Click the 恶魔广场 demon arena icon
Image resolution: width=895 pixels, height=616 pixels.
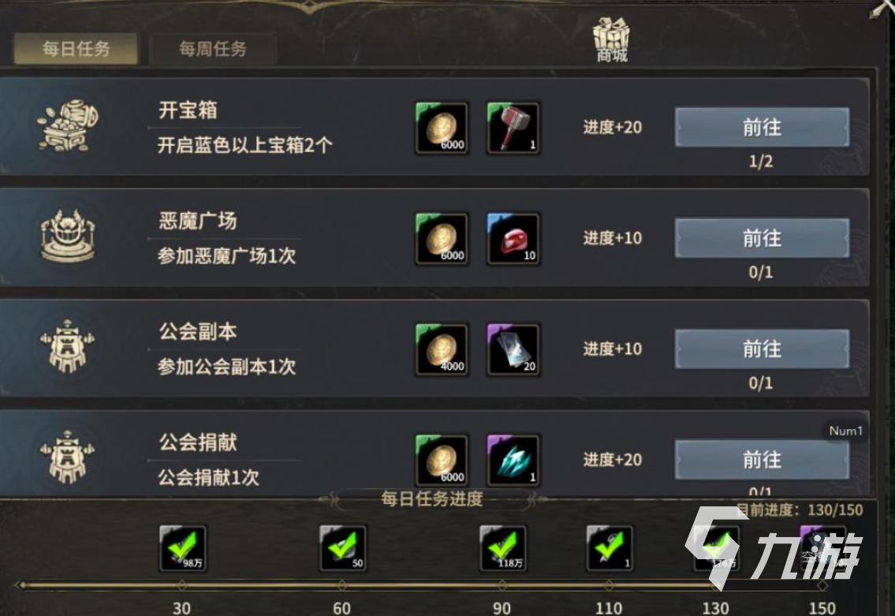[x=68, y=236]
